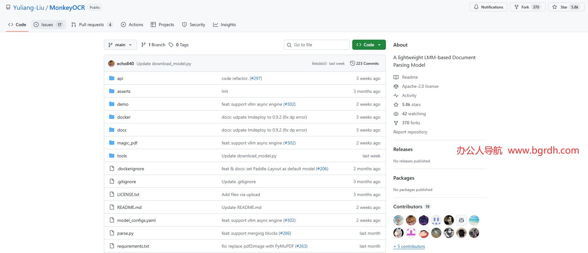Open the Apache-2.0 license link
Viewport: 588px width, 253px height.
[x=420, y=86]
